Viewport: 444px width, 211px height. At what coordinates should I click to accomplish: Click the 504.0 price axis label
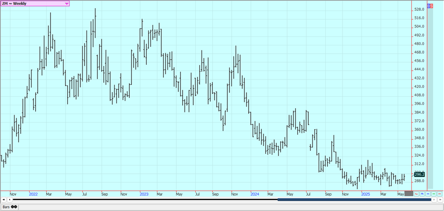(419, 27)
